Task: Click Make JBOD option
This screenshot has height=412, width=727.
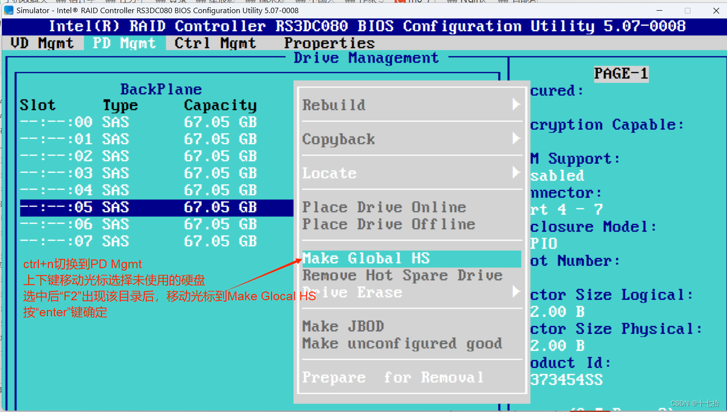Action: pyautogui.click(x=343, y=326)
